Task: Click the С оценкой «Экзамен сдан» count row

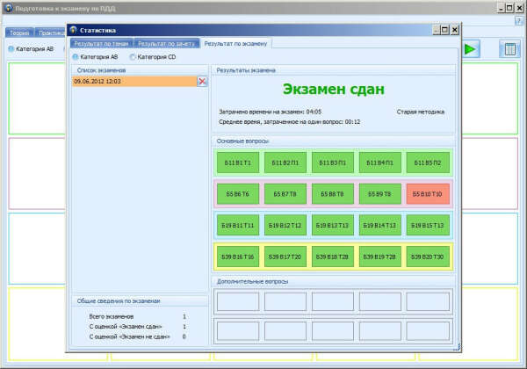Action: 138,327
